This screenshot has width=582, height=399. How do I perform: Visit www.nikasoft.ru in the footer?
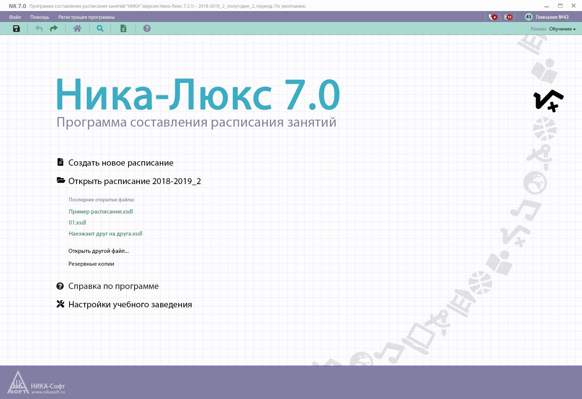coord(48,392)
